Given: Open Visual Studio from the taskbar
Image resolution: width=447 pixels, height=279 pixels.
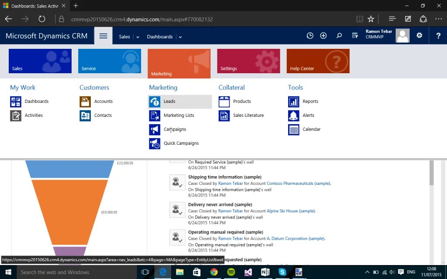Looking at the screenshot, I should pos(248,272).
